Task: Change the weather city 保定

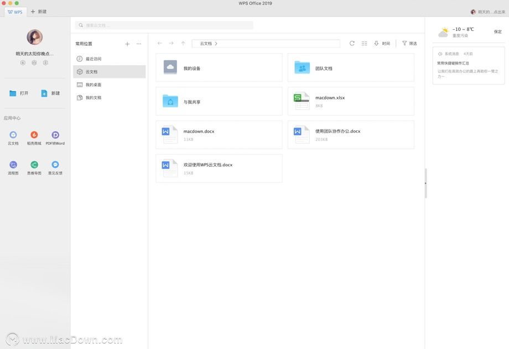Action: [497, 32]
